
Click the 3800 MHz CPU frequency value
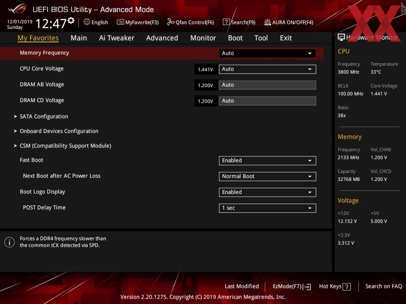(x=348, y=72)
